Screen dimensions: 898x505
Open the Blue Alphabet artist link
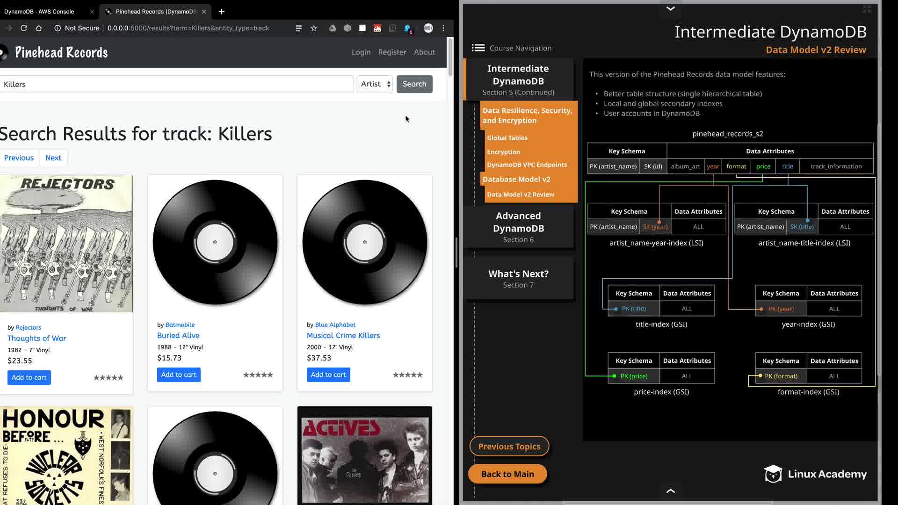tap(335, 325)
